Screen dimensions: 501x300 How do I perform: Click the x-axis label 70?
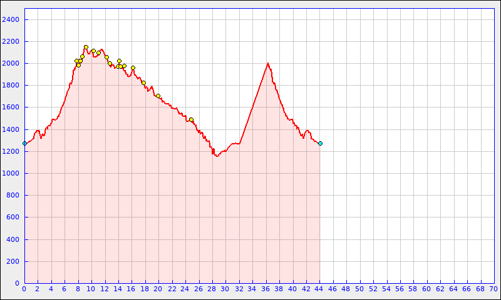pyautogui.click(x=493, y=289)
